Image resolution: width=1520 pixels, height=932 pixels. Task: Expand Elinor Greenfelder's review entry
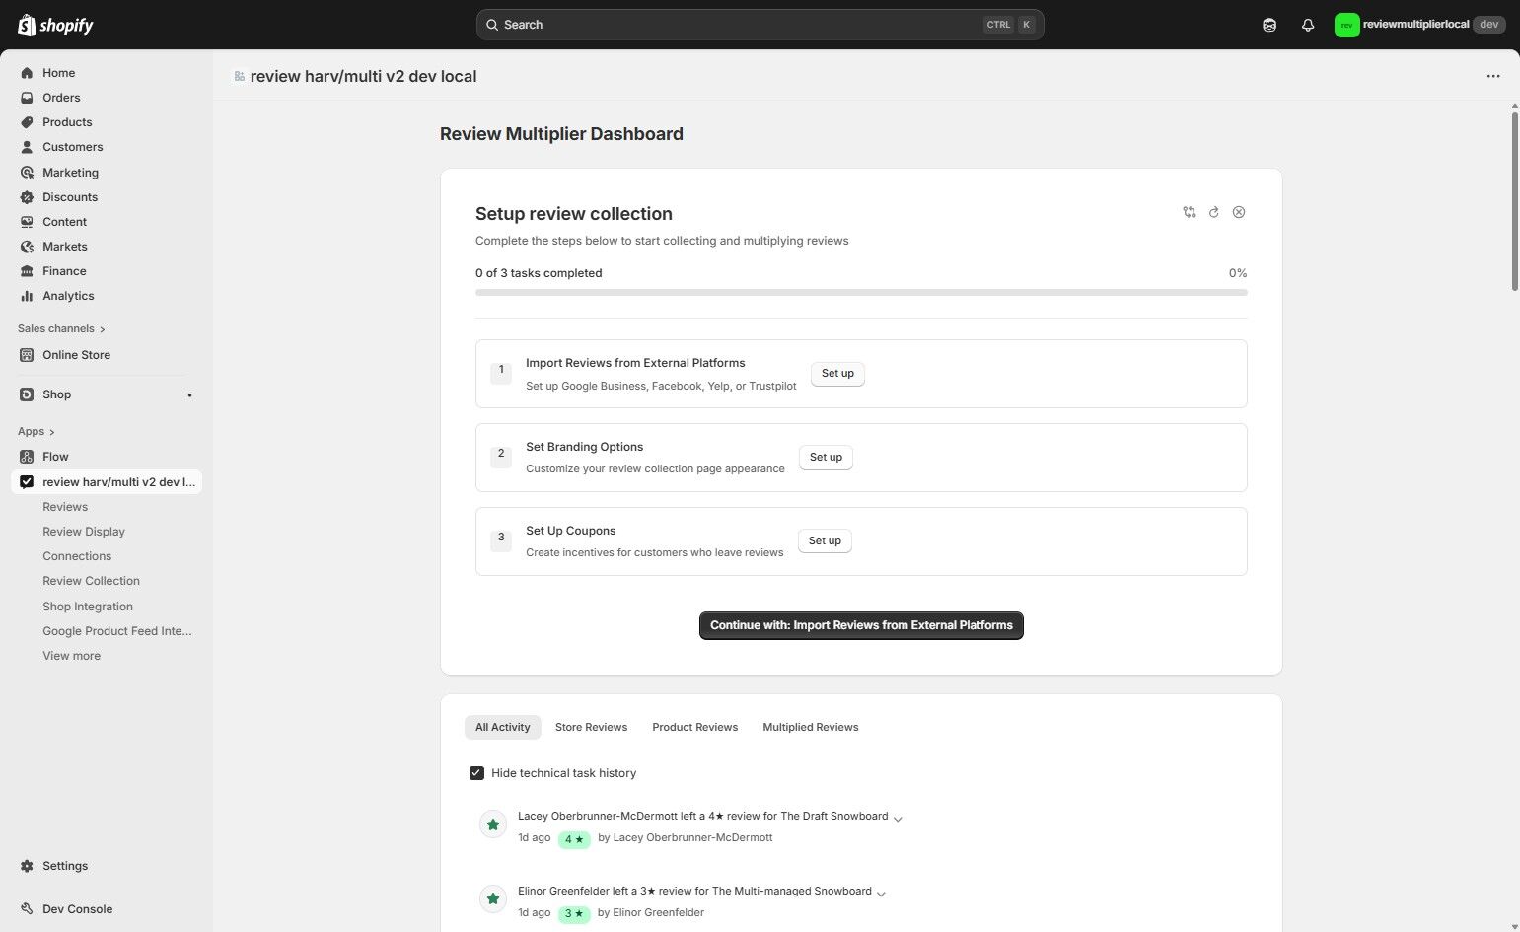tap(882, 892)
